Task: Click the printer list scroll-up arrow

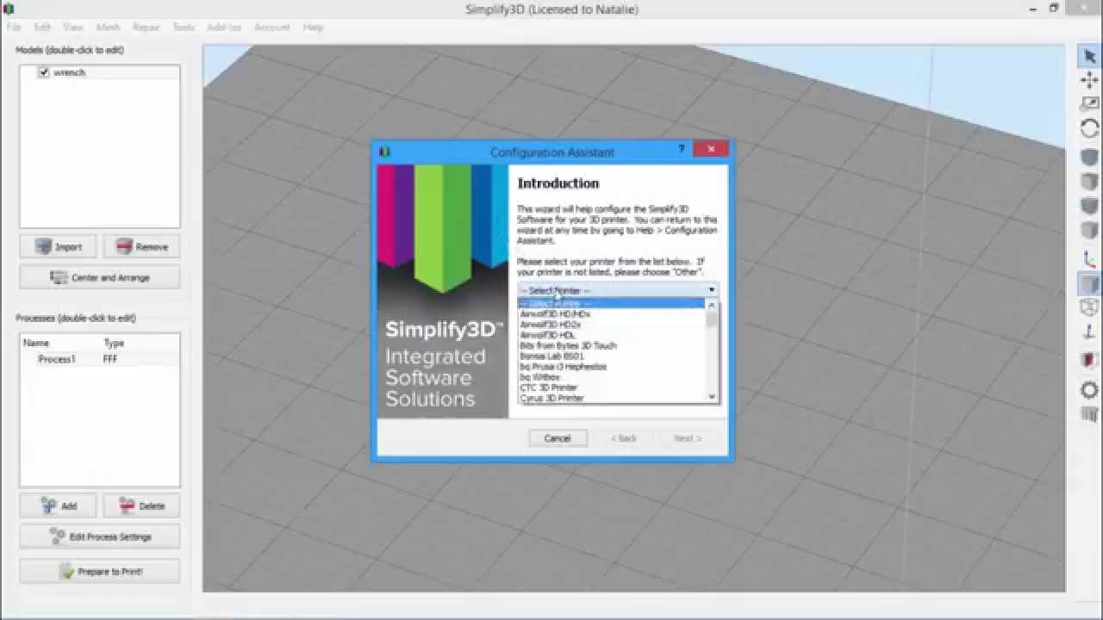Action: pyautogui.click(x=712, y=305)
